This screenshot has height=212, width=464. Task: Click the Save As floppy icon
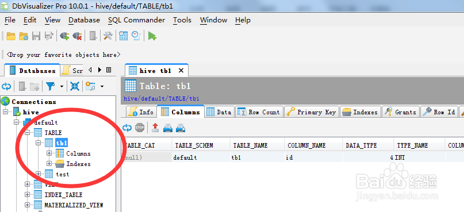pos(49,36)
